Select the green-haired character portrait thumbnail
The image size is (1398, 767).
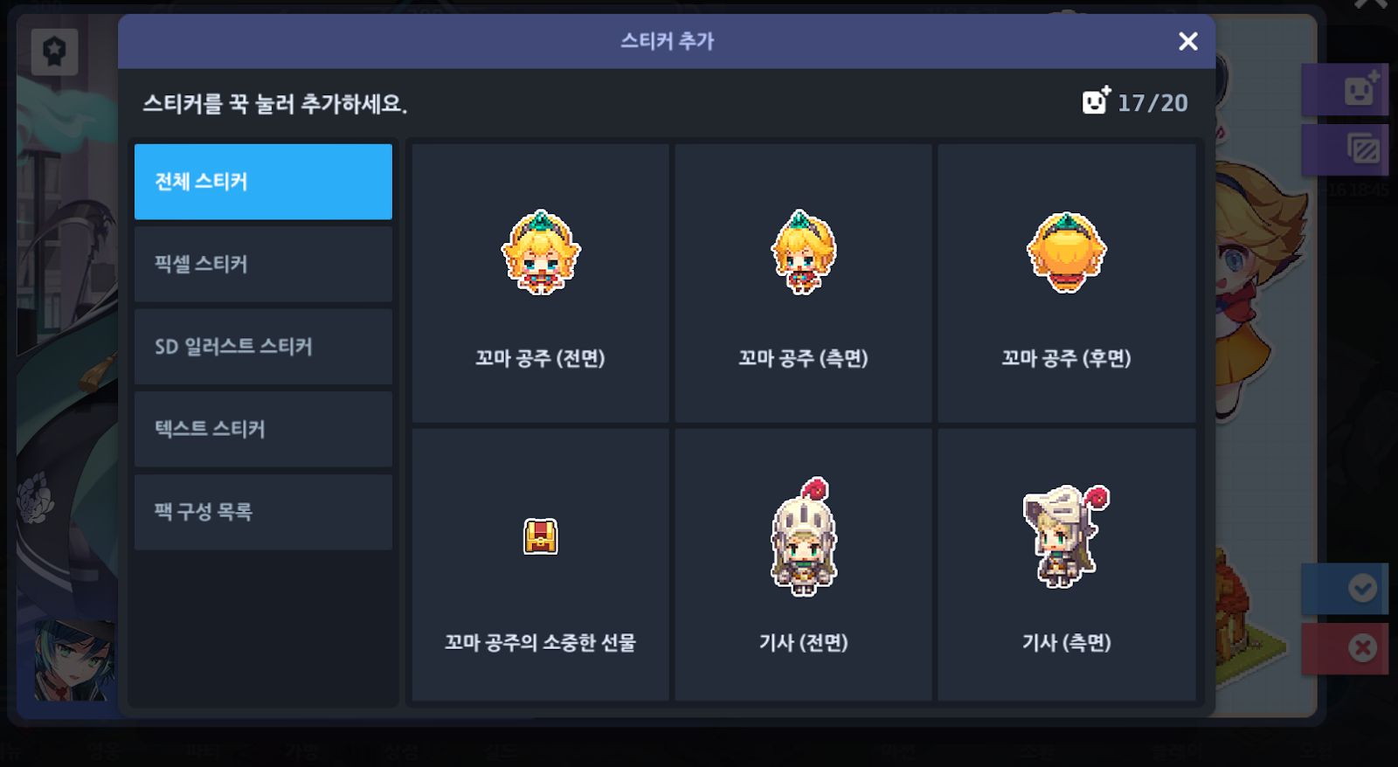pyautogui.click(x=75, y=660)
